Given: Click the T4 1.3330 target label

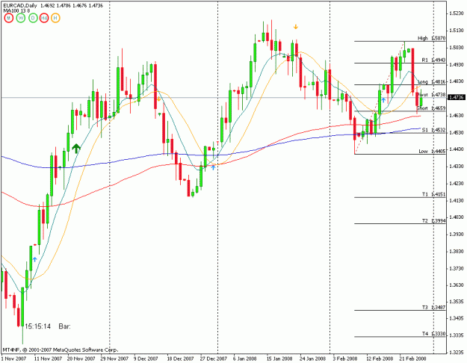Looking at the screenshot, I should click(x=433, y=334).
